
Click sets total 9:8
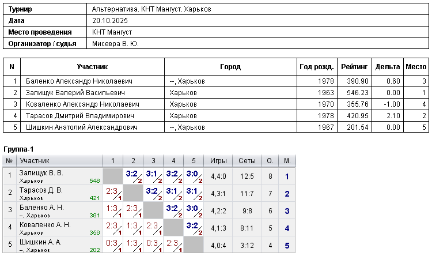(247, 211)
